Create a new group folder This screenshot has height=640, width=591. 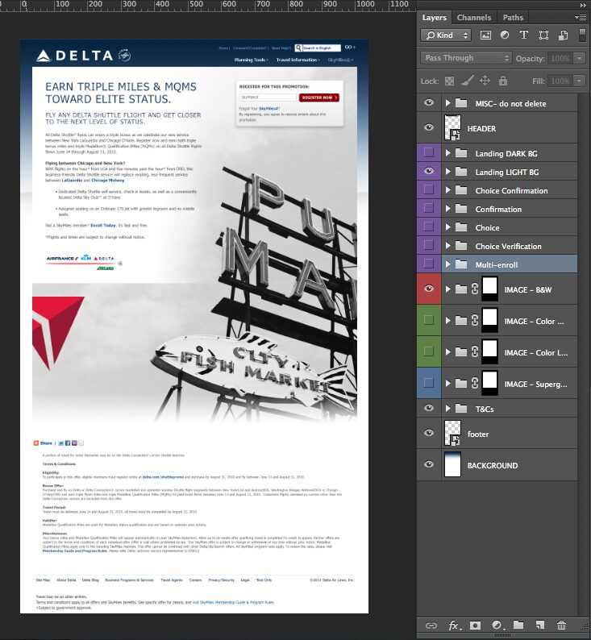pyautogui.click(x=518, y=625)
